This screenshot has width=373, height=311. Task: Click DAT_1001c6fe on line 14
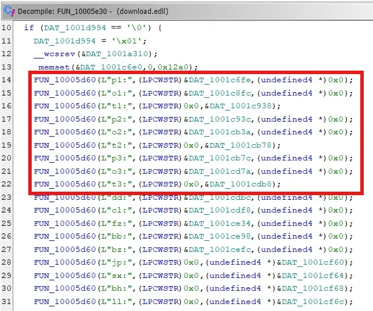tap(220, 80)
